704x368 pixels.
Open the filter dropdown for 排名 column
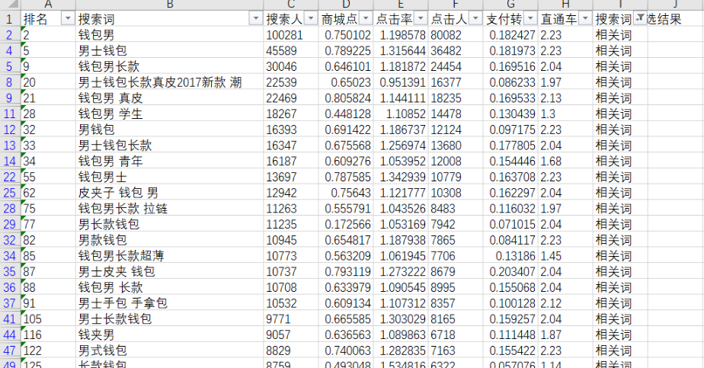(x=67, y=19)
